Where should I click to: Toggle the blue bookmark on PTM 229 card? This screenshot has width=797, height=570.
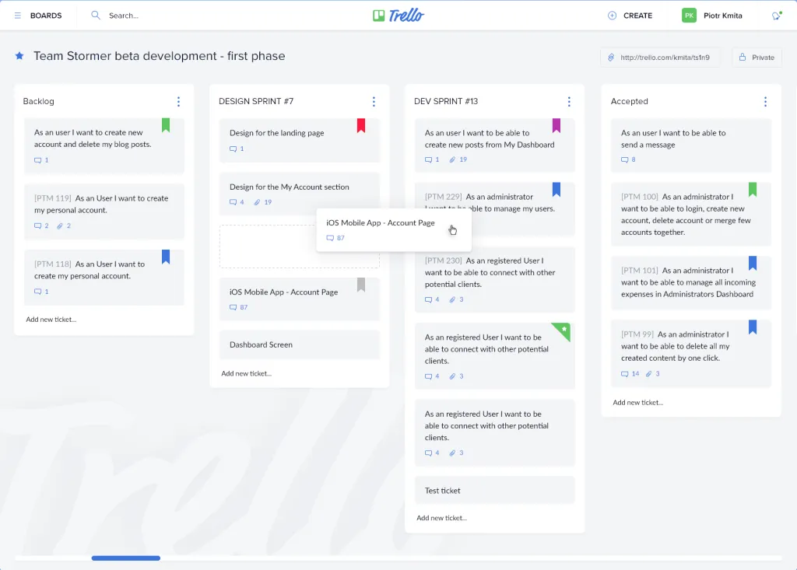tap(555, 190)
